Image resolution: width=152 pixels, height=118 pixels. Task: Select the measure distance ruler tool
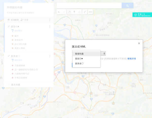[x=90, y=12]
